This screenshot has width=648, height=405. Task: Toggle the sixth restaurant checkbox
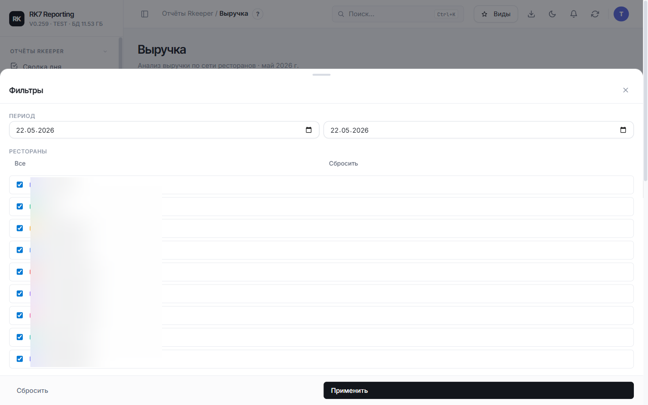(20, 294)
